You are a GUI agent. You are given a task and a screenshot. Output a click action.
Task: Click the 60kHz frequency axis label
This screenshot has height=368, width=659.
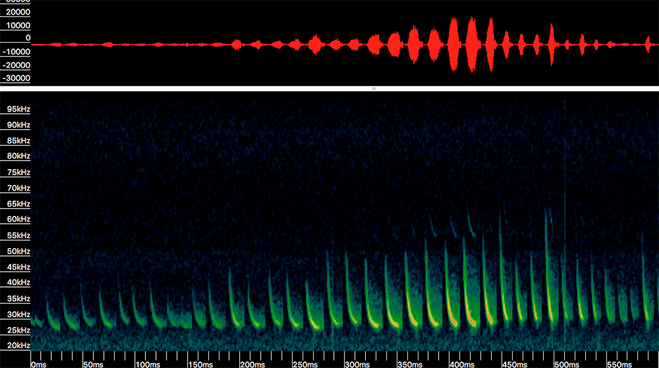(x=18, y=219)
